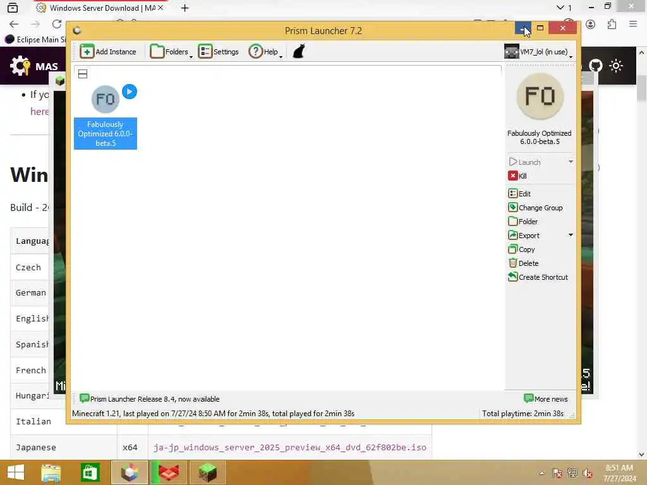This screenshot has height=485, width=647.
Task: Open File Explorer from taskbar
Action: pyautogui.click(x=51, y=472)
